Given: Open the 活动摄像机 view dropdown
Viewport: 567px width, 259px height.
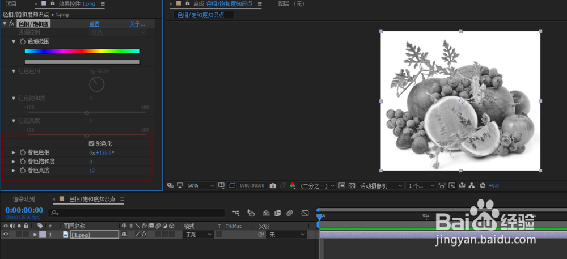Looking at the screenshot, I should (x=380, y=186).
